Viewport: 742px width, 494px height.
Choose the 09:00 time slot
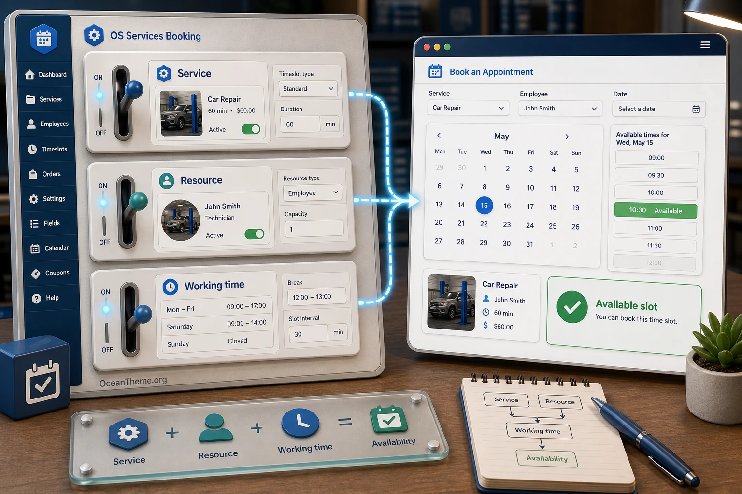[x=656, y=158]
